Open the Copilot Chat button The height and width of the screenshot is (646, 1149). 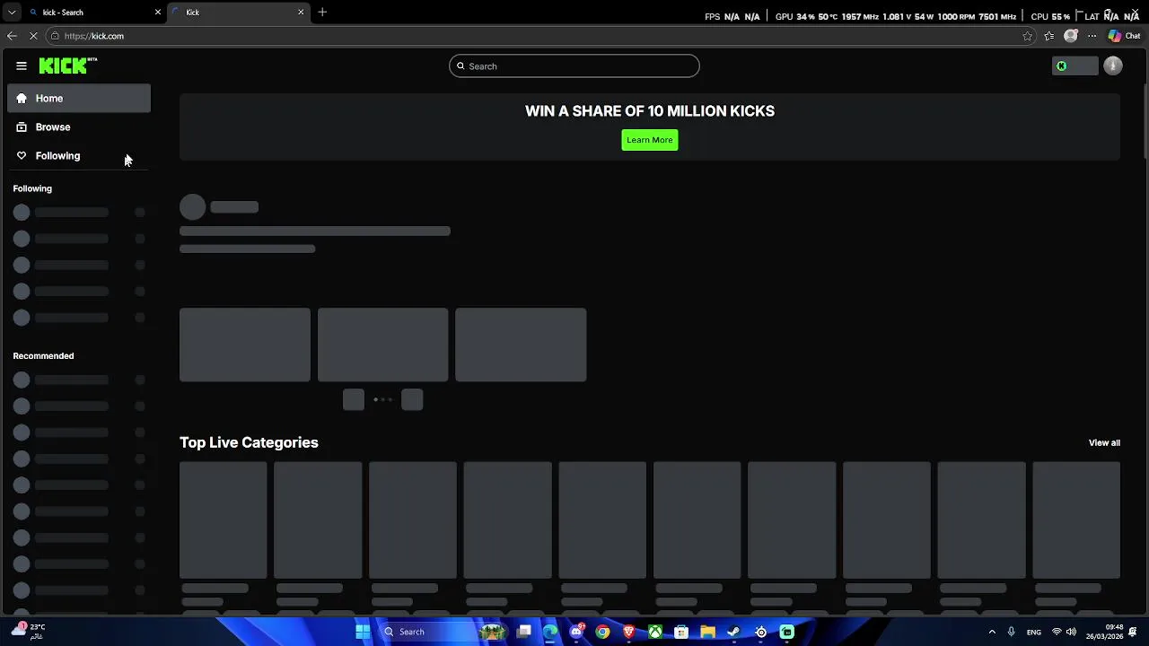point(1125,36)
